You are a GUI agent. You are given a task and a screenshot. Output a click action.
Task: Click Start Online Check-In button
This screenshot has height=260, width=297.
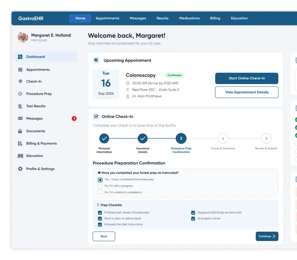pyautogui.click(x=247, y=78)
